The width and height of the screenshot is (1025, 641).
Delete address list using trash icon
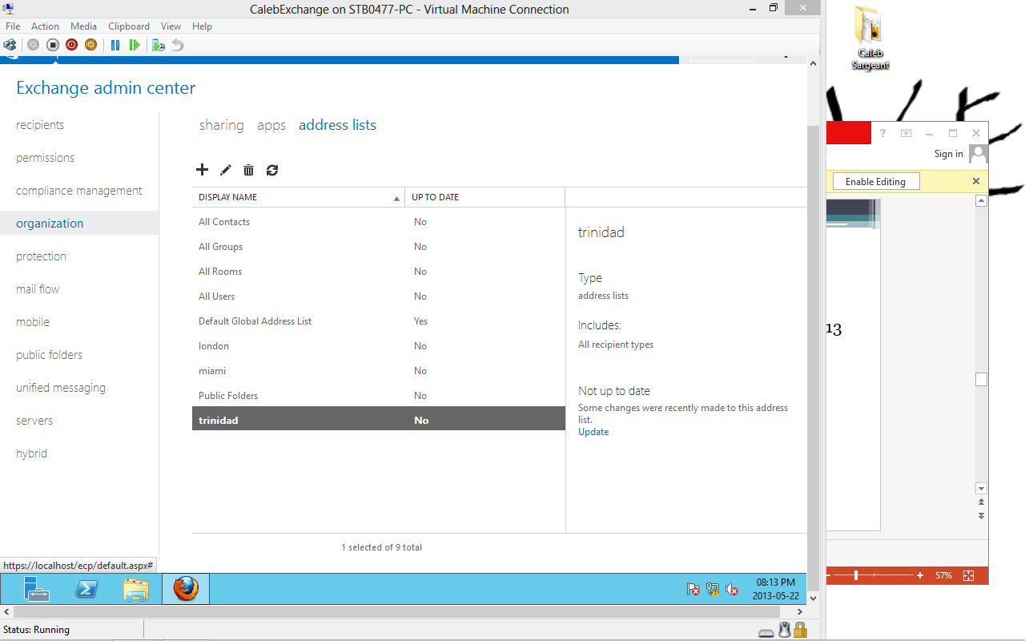point(249,170)
